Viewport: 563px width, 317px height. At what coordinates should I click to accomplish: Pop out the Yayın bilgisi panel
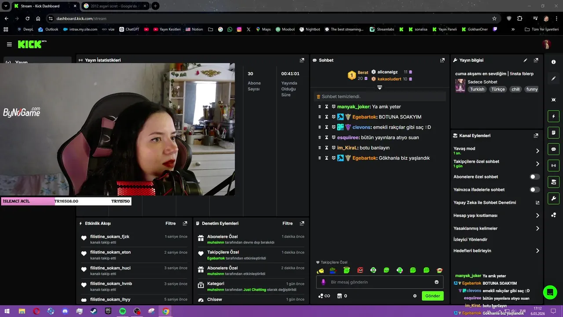[536, 60]
